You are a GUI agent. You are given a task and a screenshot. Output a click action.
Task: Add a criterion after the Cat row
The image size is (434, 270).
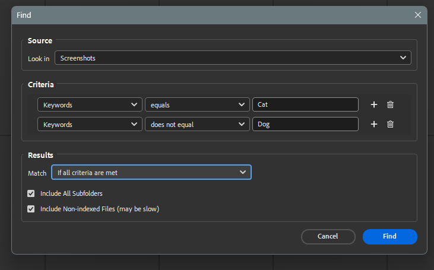(374, 104)
